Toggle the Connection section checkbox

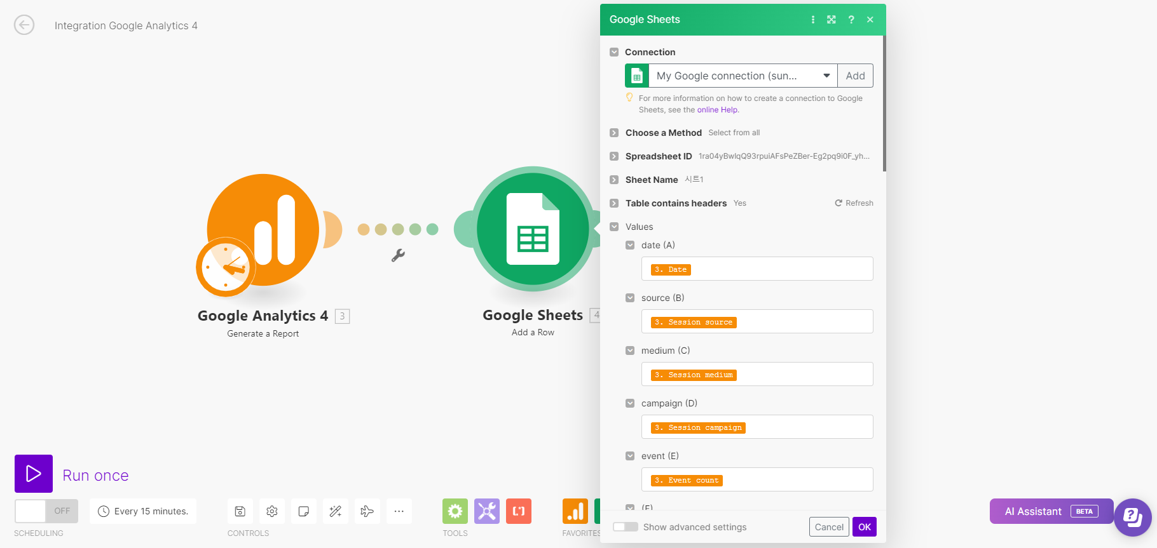pos(614,52)
